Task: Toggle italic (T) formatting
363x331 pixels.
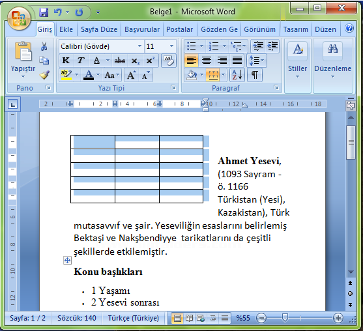Action: [80, 61]
